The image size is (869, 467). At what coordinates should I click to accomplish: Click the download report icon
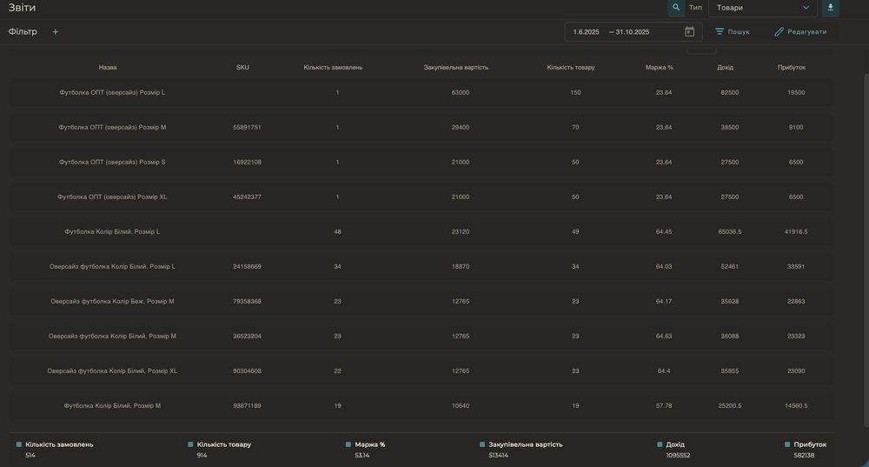(x=830, y=8)
